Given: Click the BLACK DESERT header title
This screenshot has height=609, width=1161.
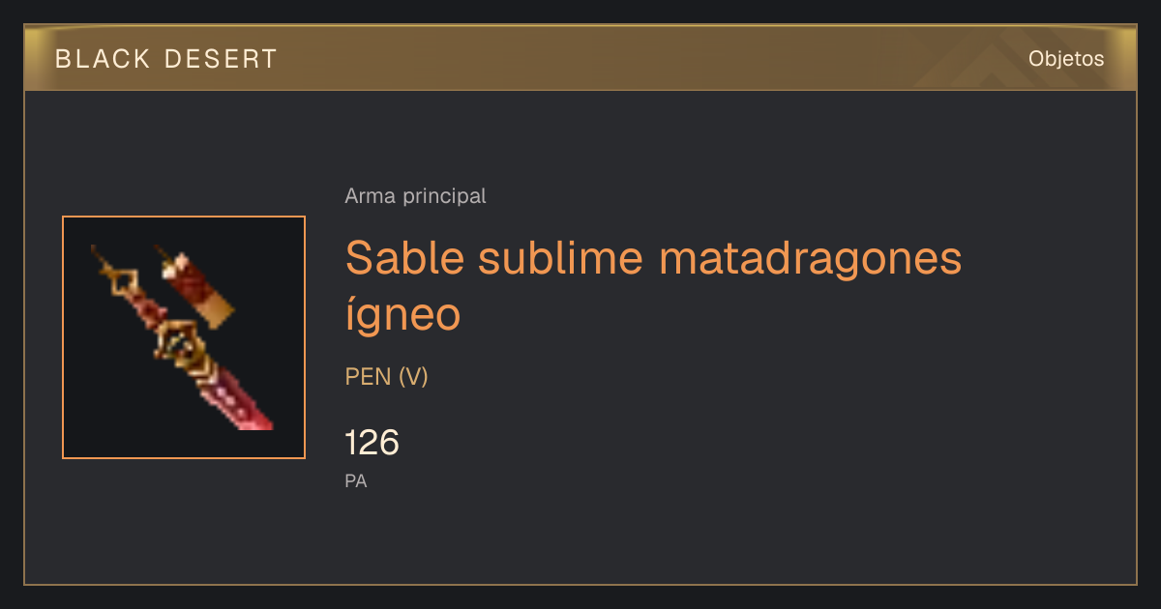Looking at the screenshot, I should pyautogui.click(x=166, y=59).
